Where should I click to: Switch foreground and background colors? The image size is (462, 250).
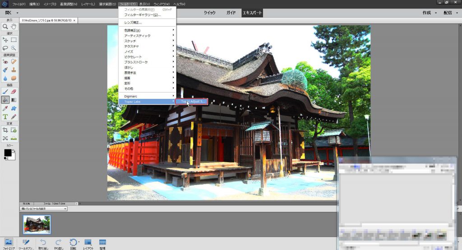click(x=14, y=150)
